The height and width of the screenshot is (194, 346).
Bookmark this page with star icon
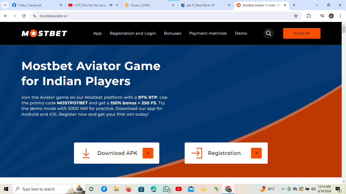coord(296,16)
